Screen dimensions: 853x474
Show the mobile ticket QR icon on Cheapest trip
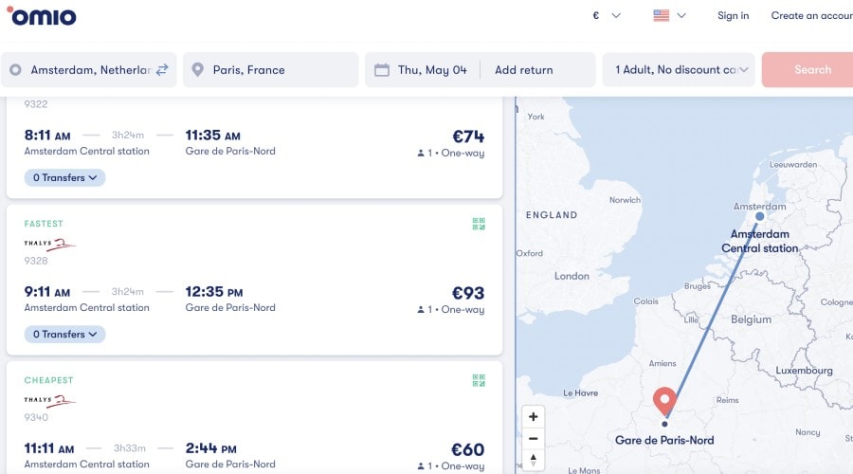coord(479,380)
